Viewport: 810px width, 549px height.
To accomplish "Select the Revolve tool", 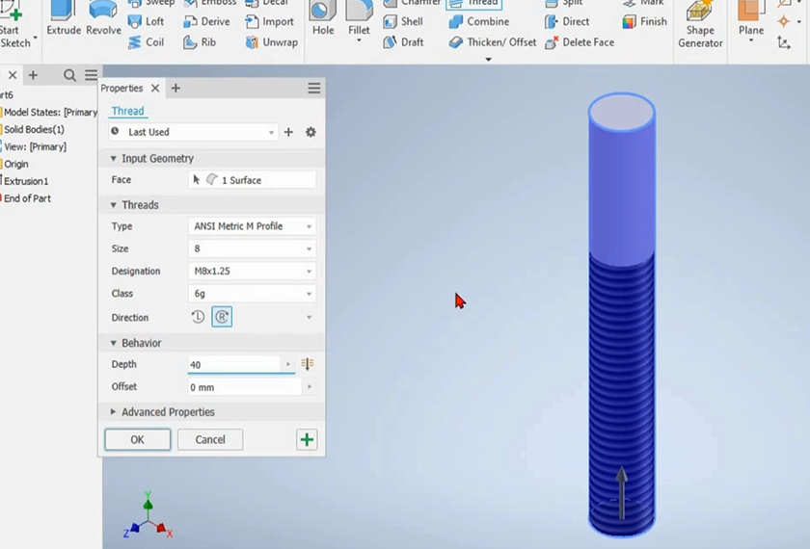I will [103, 19].
